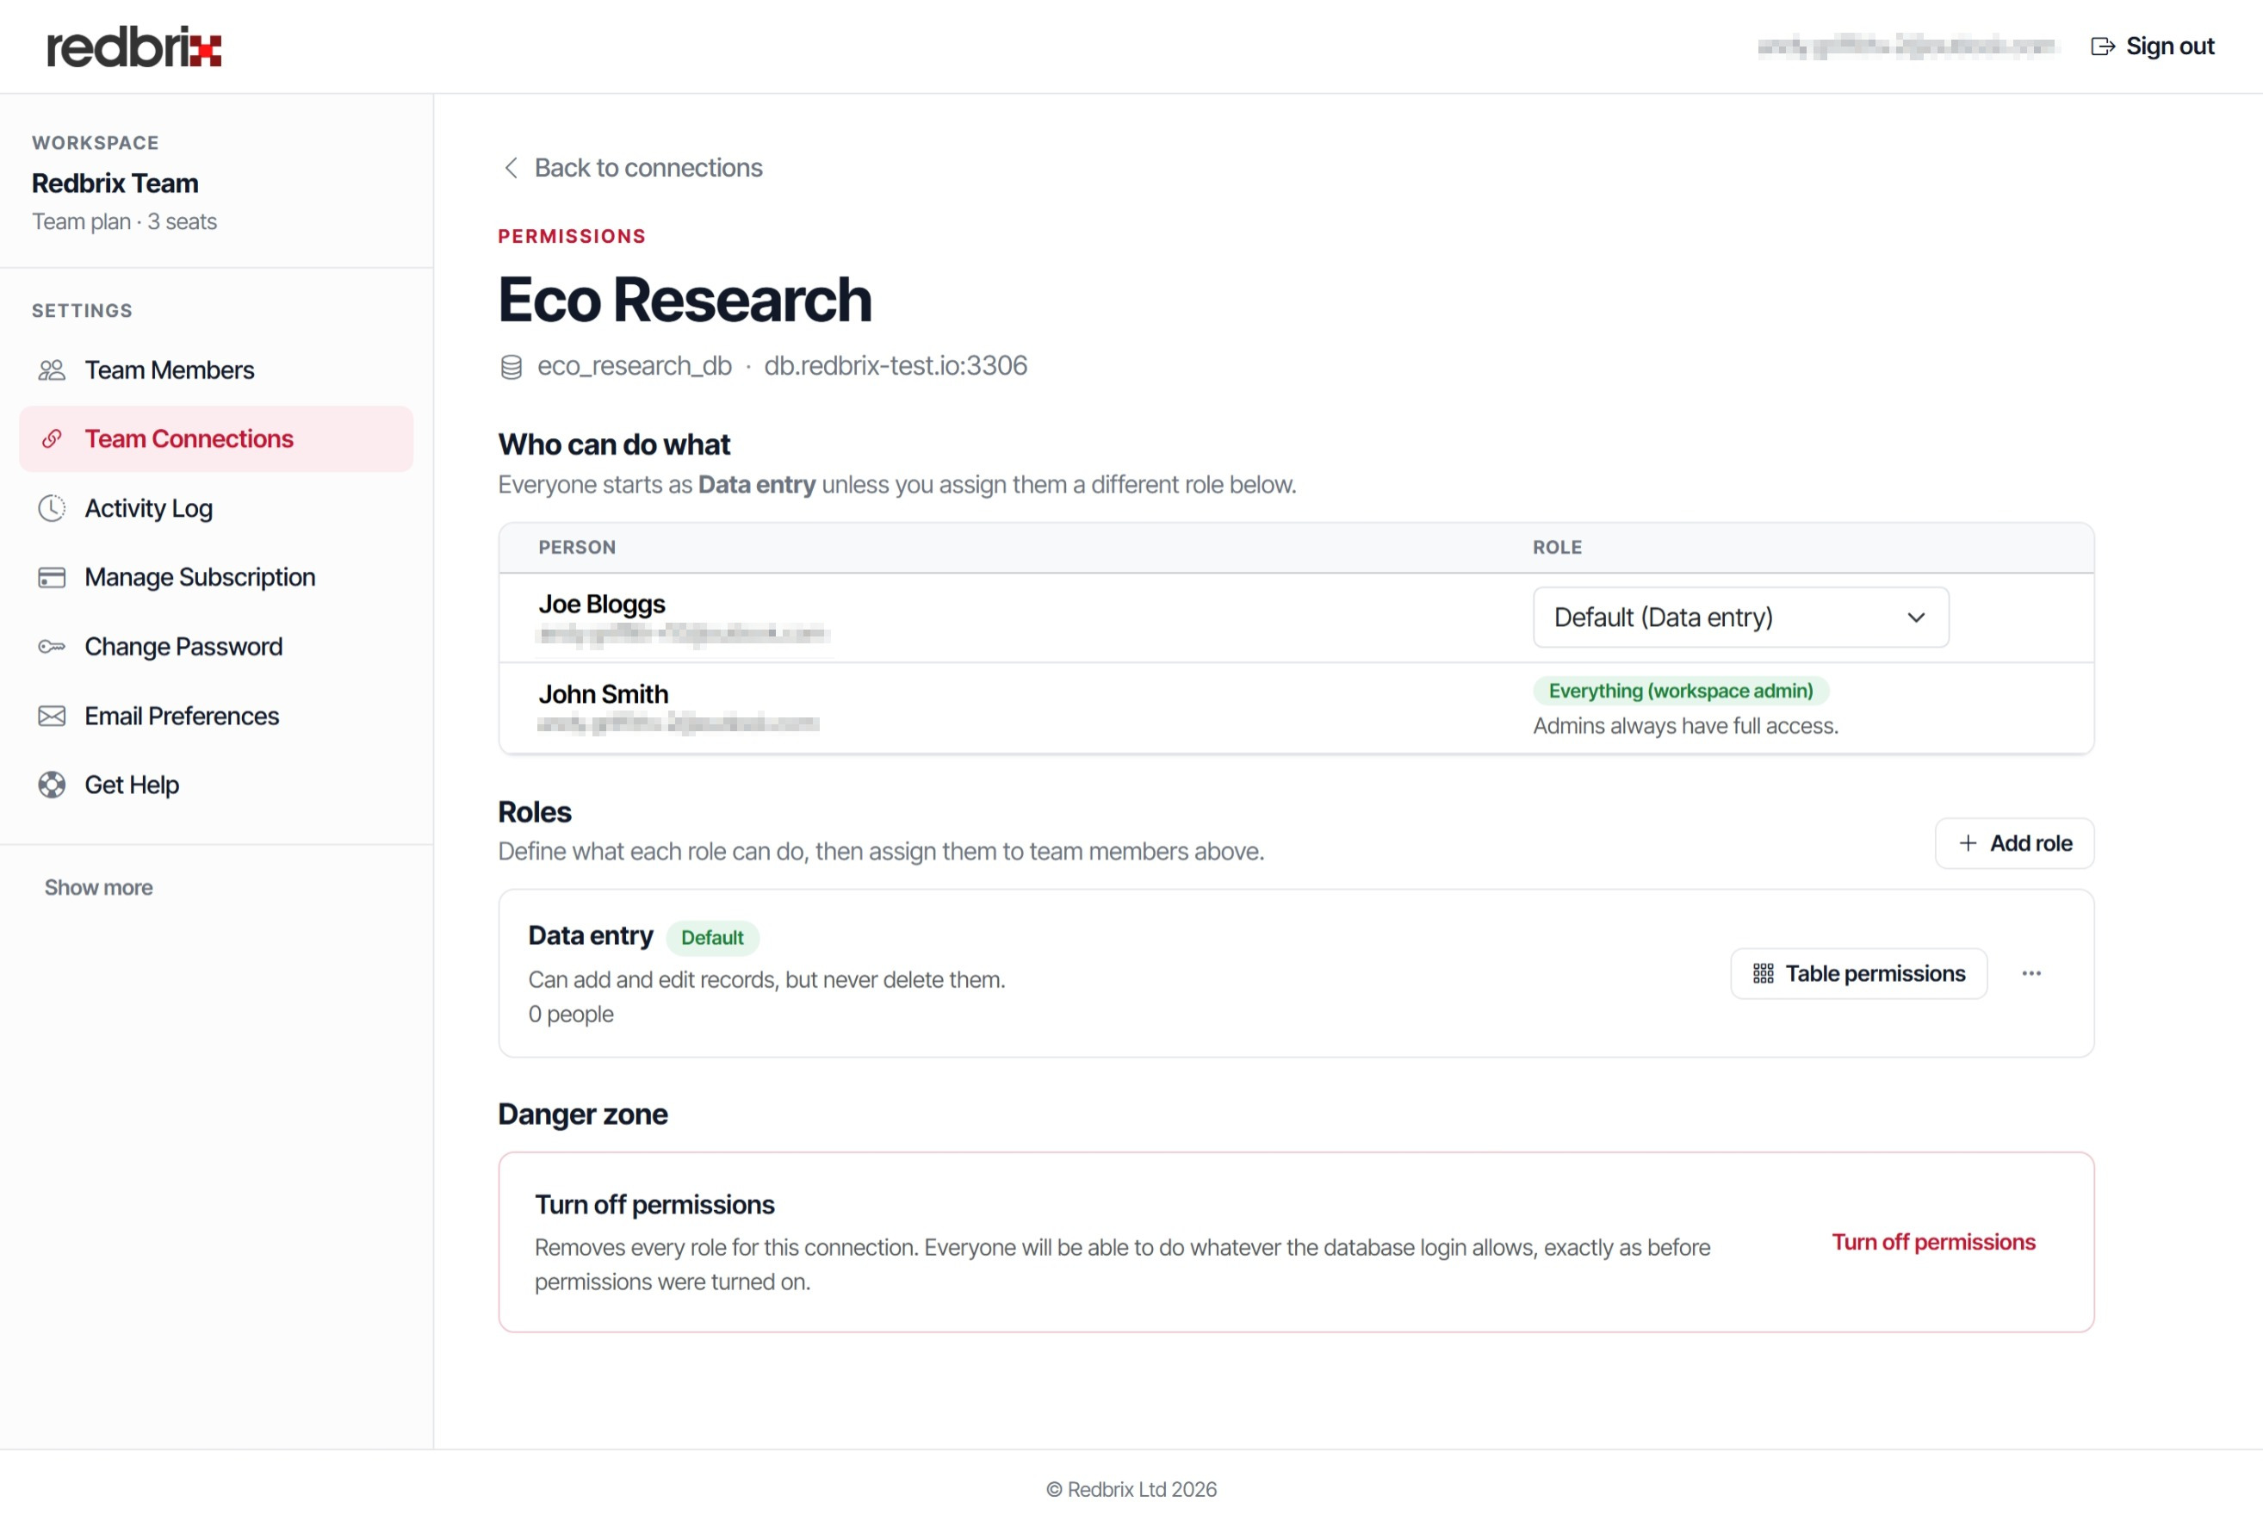The width and height of the screenshot is (2263, 1527).
Task: Click the Default badge on Data entry
Action: [x=712, y=938]
